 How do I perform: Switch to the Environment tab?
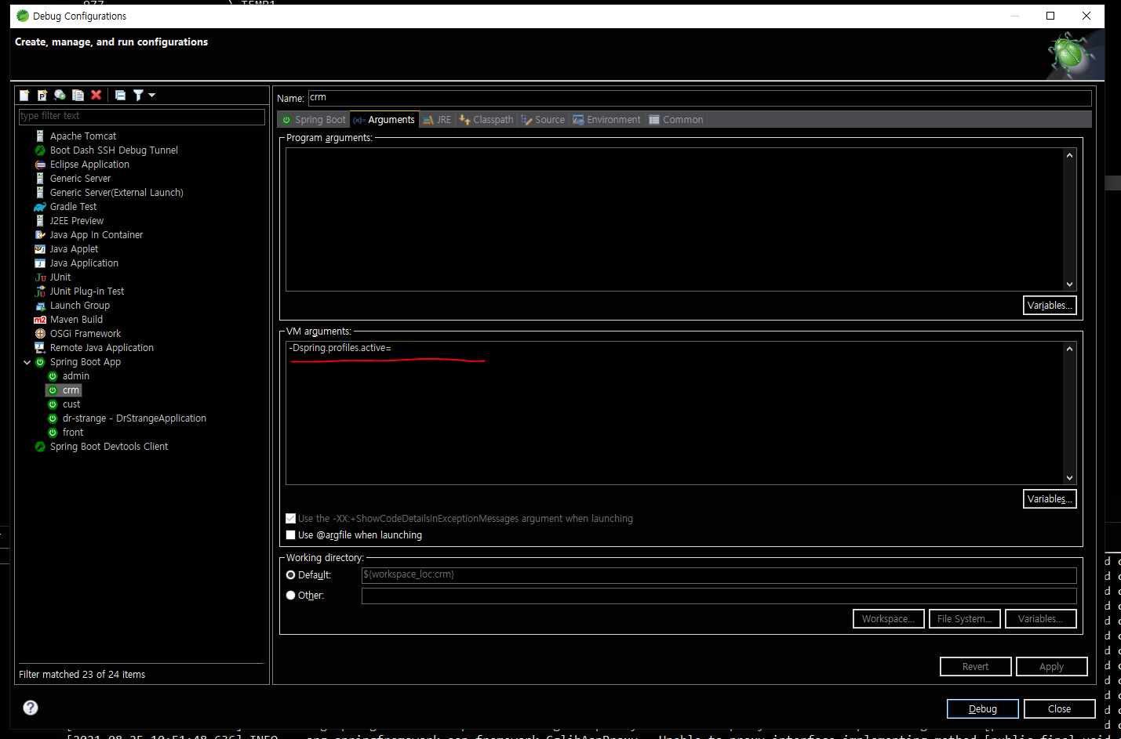606,120
